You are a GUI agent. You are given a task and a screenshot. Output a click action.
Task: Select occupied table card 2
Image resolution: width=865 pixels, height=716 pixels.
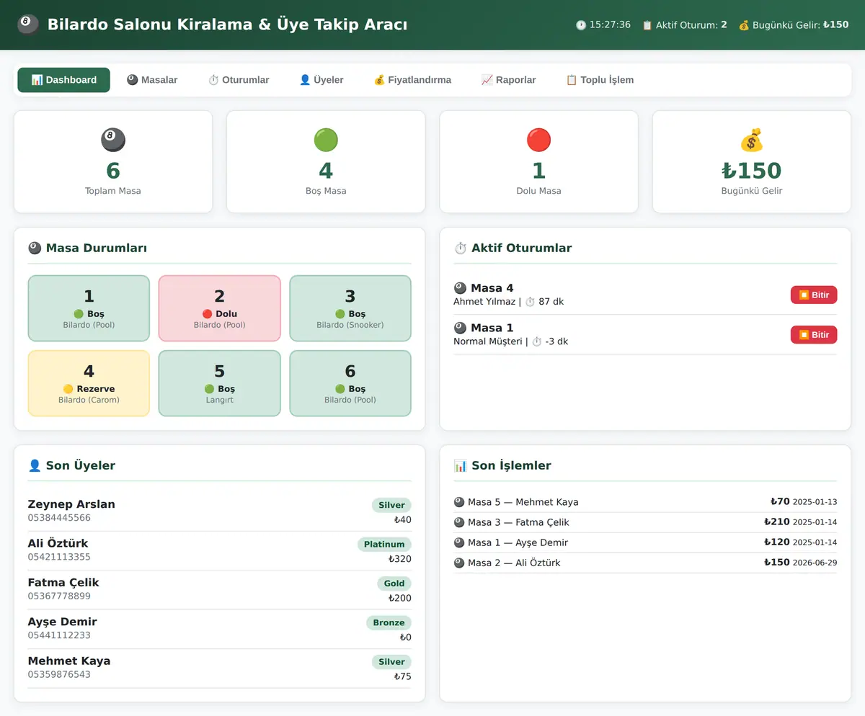[x=220, y=308]
